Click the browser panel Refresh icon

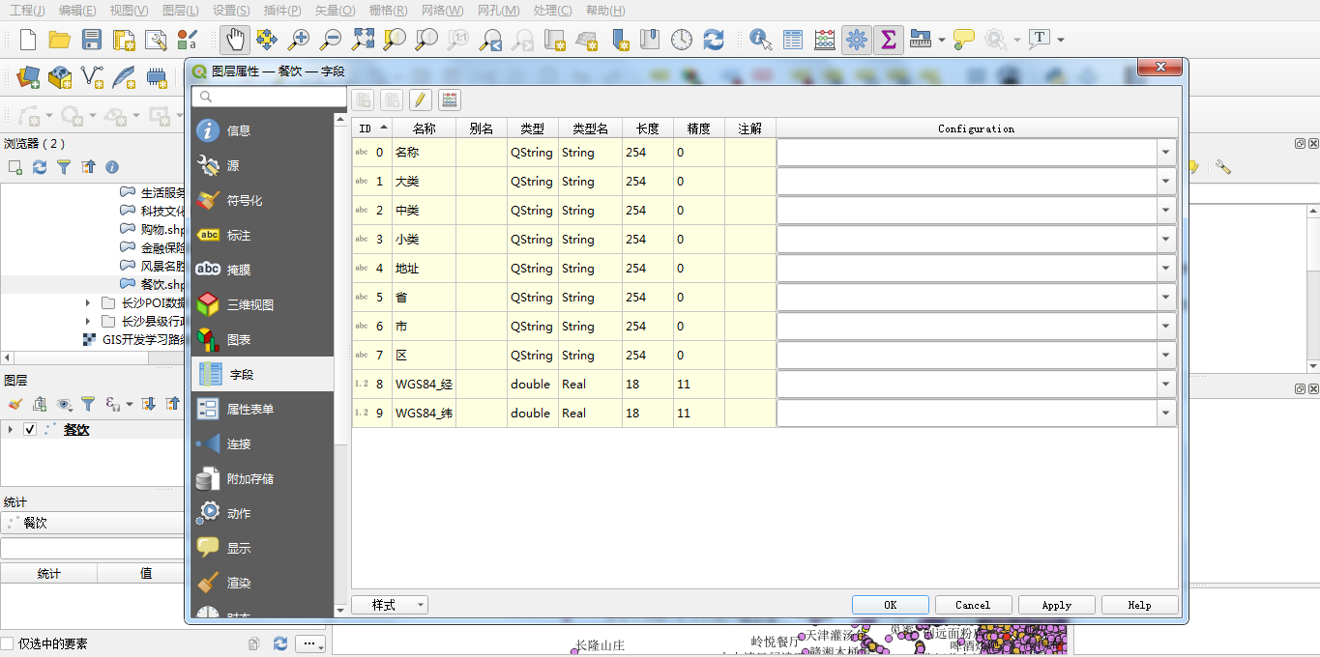[x=40, y=167]
